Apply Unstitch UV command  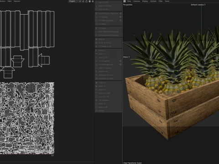109,72
